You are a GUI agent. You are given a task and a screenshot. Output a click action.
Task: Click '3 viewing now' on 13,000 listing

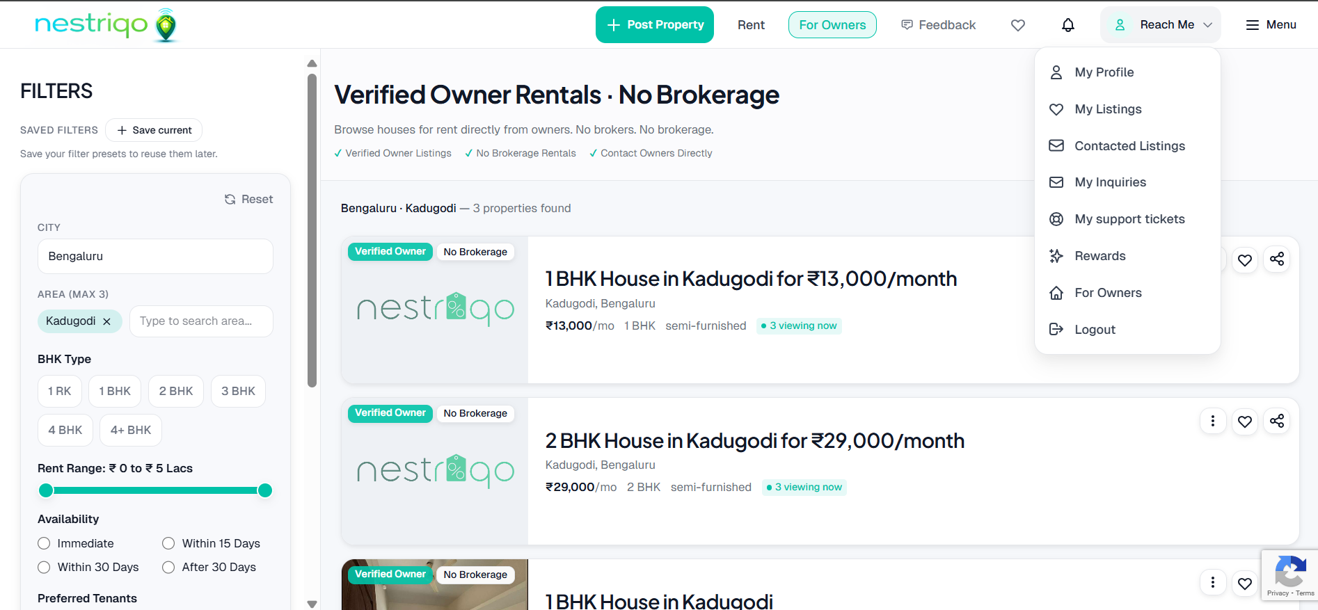click(x=799, y=326)
